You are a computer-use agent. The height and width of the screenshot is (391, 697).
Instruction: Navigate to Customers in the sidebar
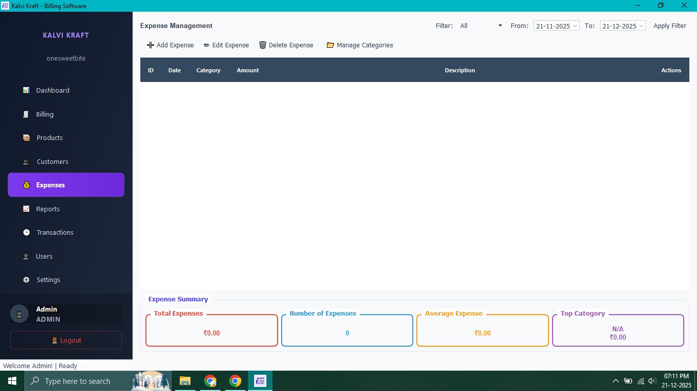(x=52, y=162)
